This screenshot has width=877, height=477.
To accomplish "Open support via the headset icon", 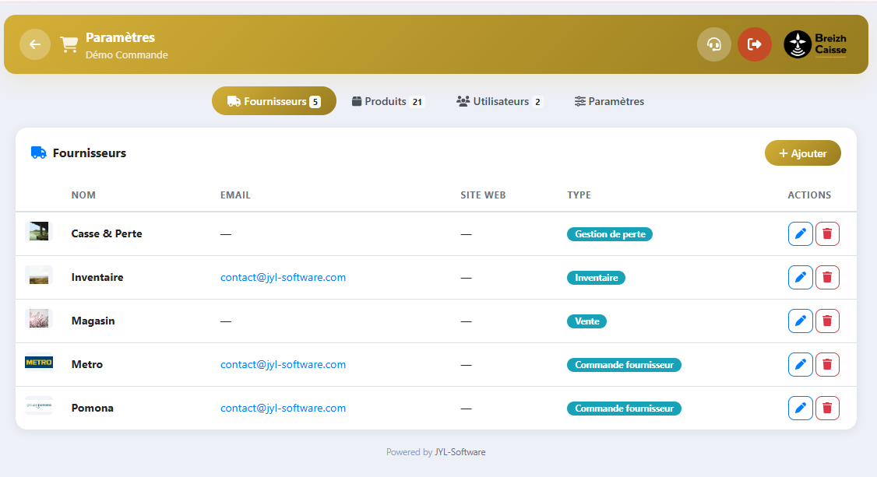I will coord(713,44).
